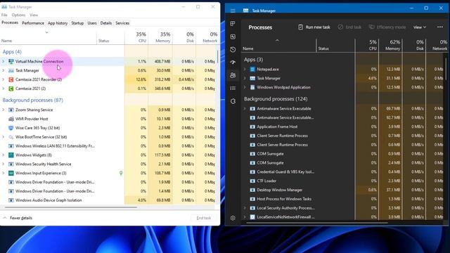Collapse with Fewer details chevron
The height and width of the screenshot is (253, 450).
5,218
